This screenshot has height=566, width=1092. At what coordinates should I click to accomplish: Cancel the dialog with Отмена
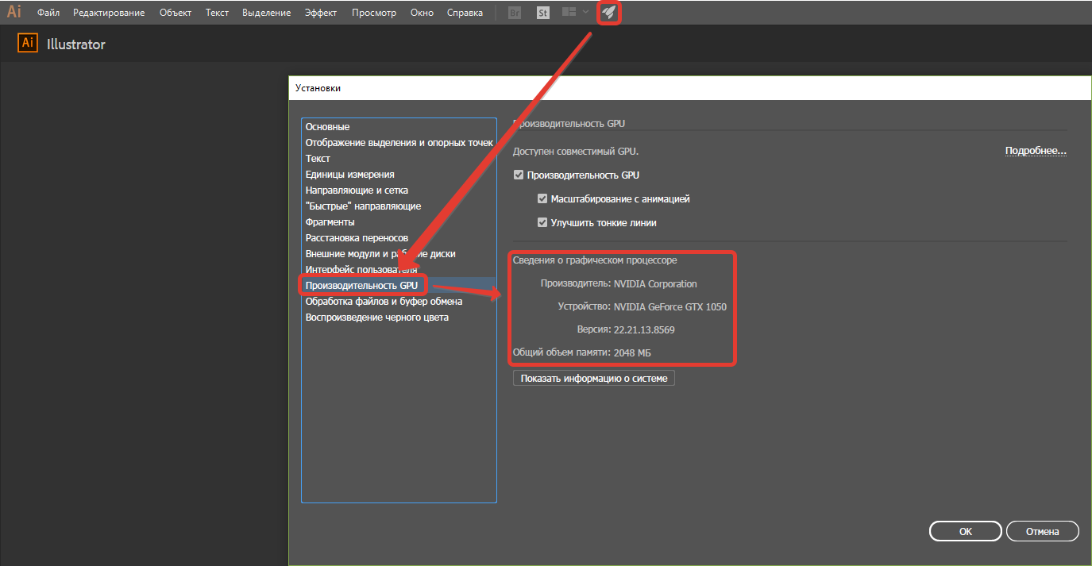point(1043,531)
